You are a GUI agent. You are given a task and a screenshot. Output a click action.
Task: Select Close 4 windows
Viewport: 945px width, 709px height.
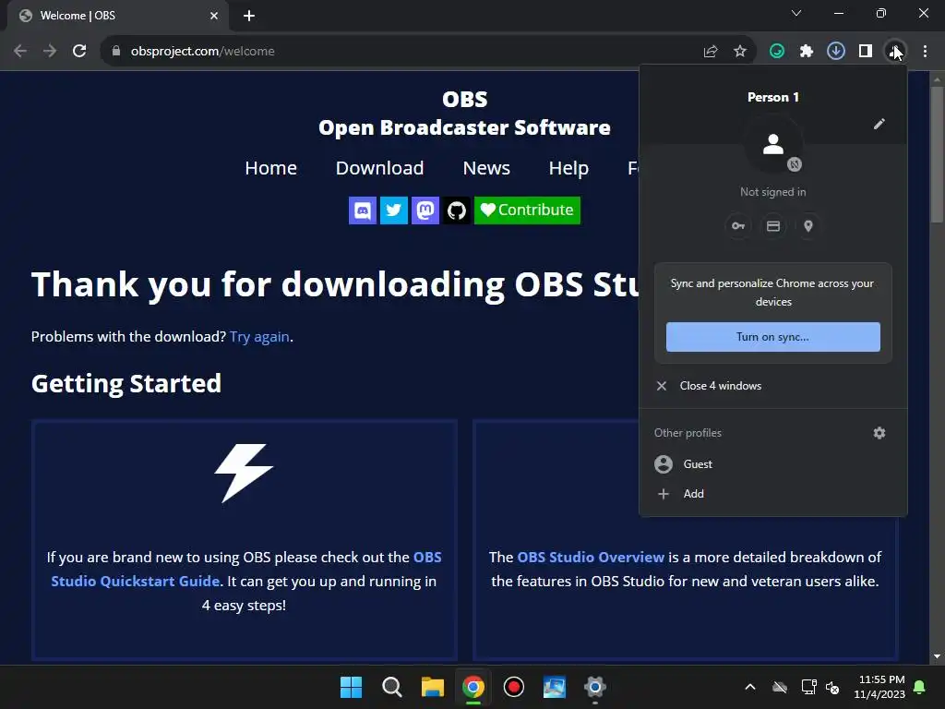pos(773,386)
